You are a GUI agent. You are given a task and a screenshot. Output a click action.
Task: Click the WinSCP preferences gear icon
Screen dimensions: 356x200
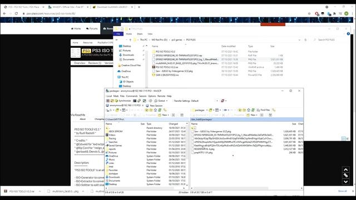coord(150,101)
